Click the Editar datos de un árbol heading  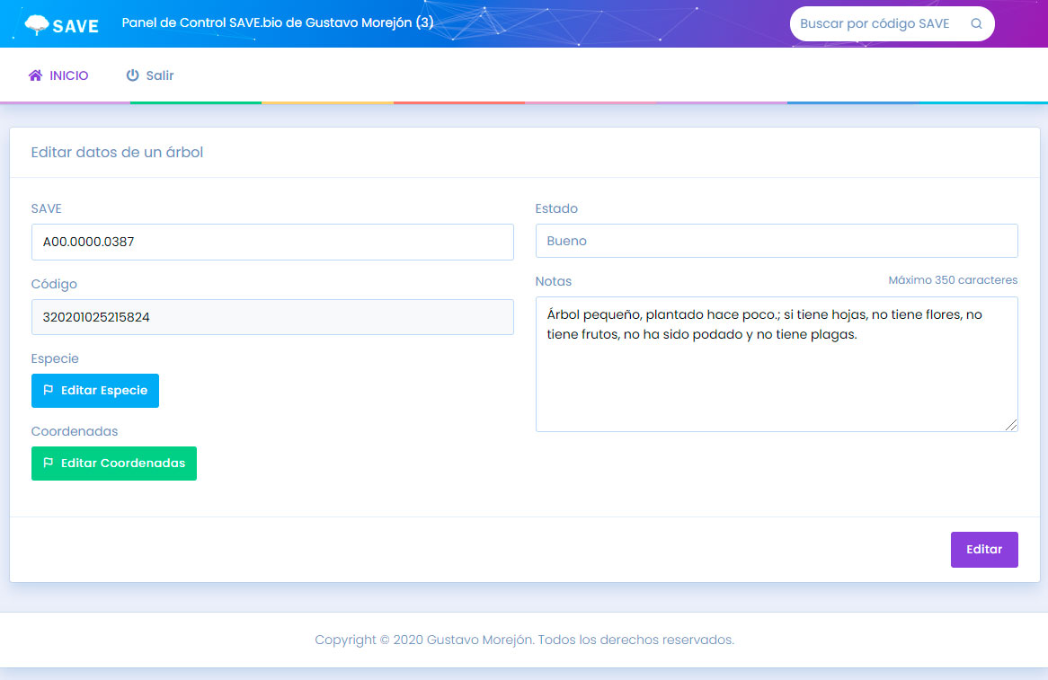click(117, 153)
